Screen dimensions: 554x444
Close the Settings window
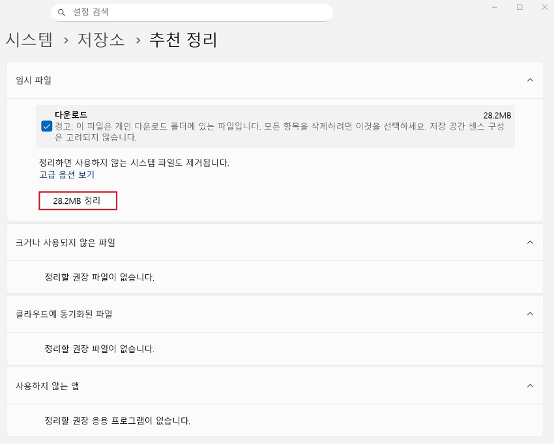pos(544,7)
